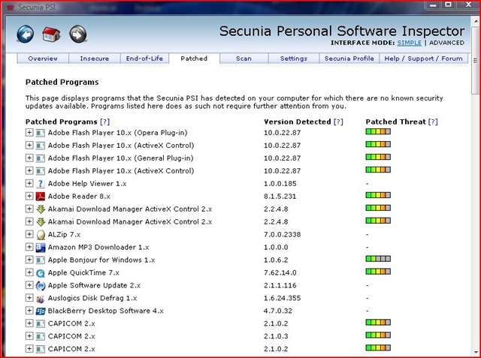Click the grey Forward arrow icon
Viewport: 481px width, 358px height.
coord(78,34)
